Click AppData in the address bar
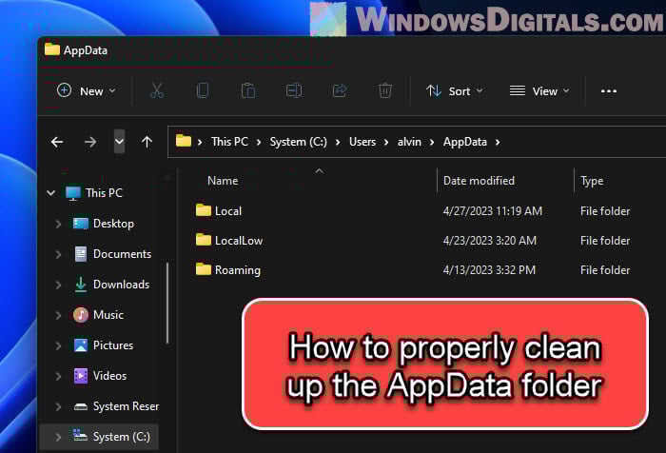 coord(465,142)
